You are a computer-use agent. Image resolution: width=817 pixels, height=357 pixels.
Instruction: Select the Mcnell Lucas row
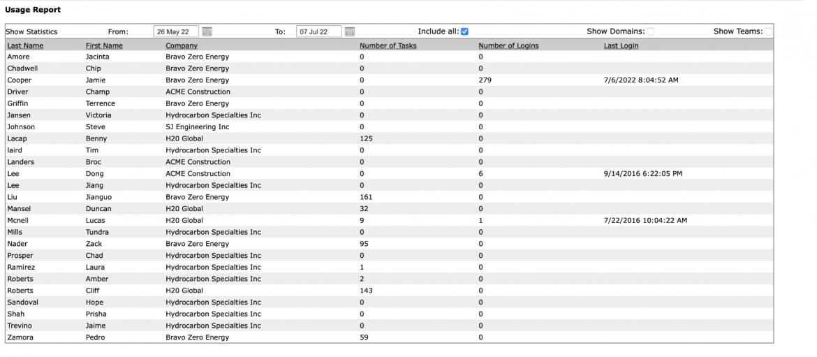(389, 221)
